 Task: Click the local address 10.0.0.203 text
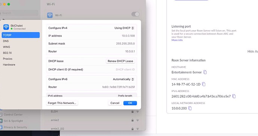coord(179,108)
